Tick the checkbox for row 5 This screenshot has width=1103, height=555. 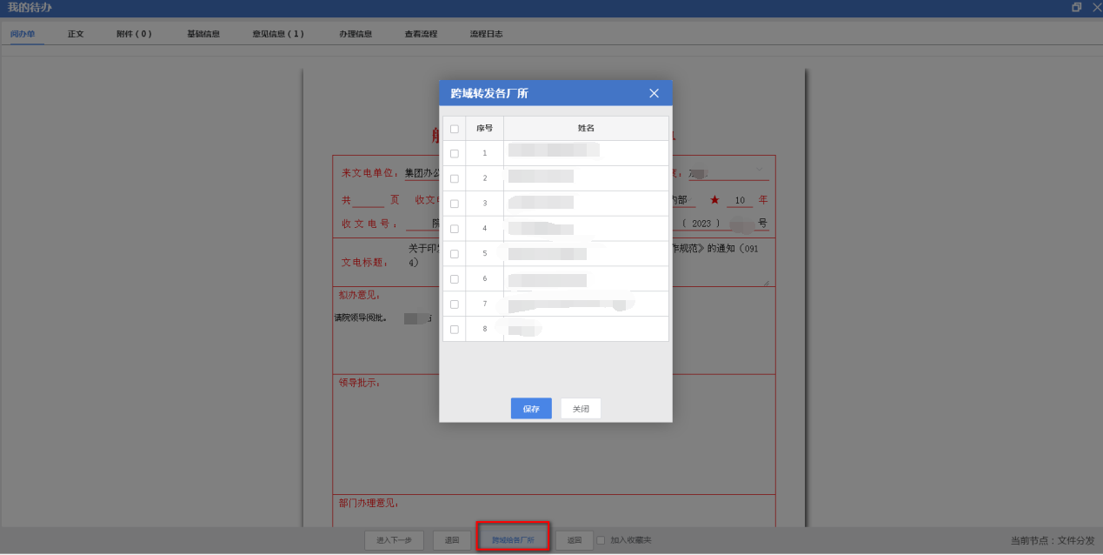pyautogui.click(x=454, y=254)
